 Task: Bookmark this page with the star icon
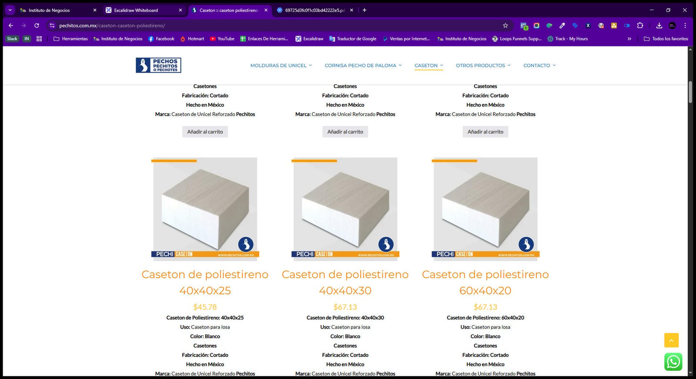tap(505, 26)
